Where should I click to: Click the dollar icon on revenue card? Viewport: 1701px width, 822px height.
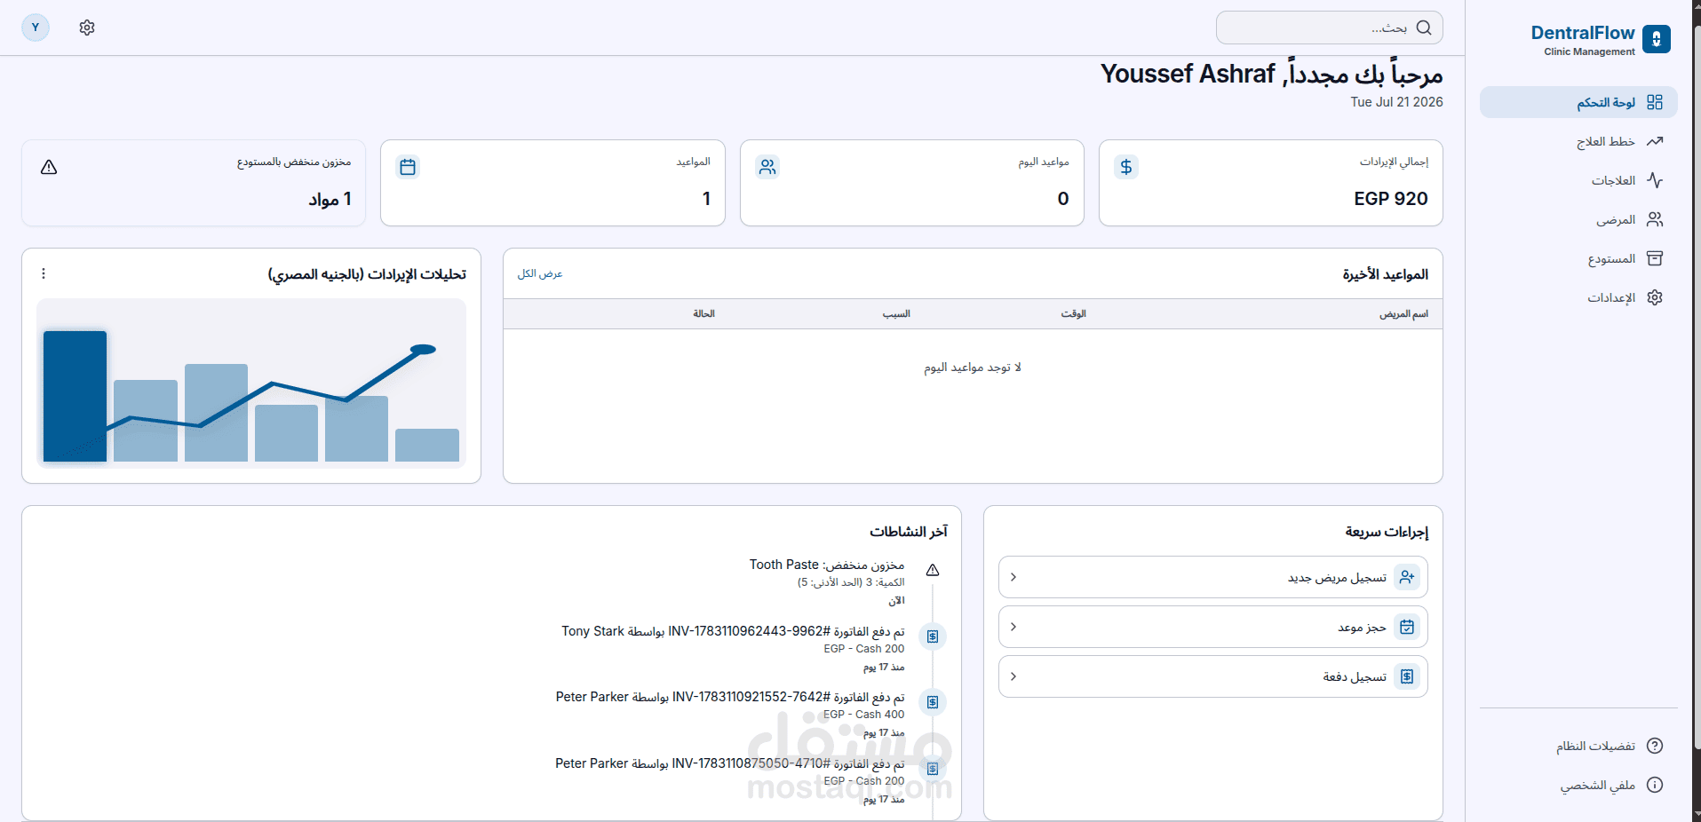1125,167
